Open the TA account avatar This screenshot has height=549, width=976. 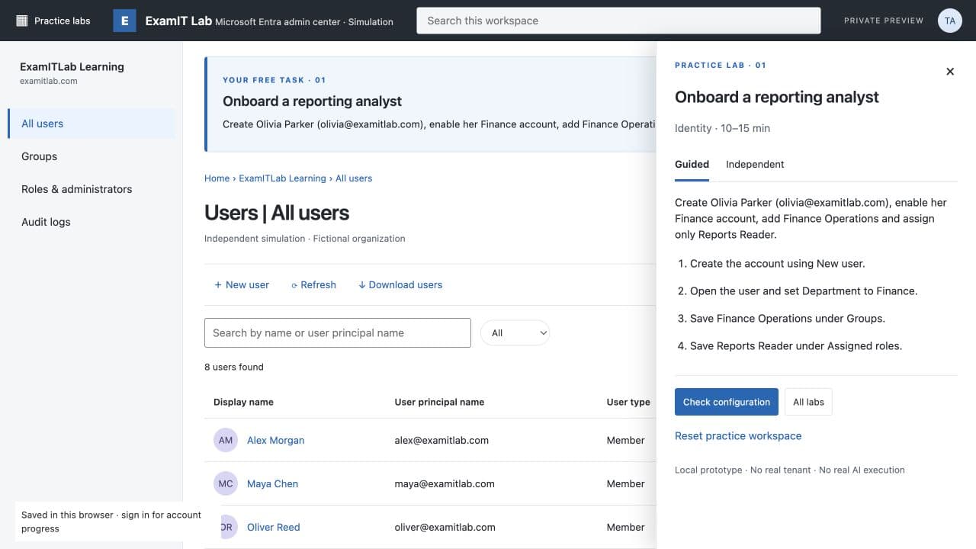click(950, 21)
